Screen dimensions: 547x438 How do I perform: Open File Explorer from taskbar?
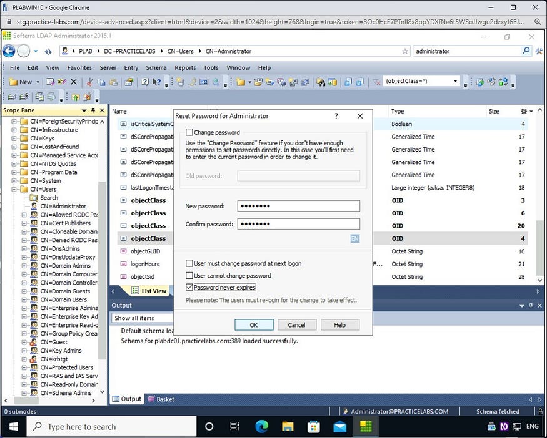click(x=288, y=426)
